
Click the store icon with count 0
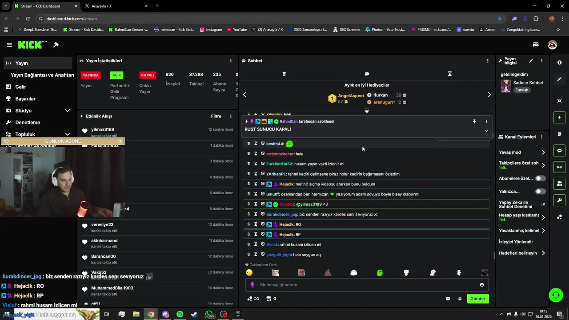click(x=271, y=299)
